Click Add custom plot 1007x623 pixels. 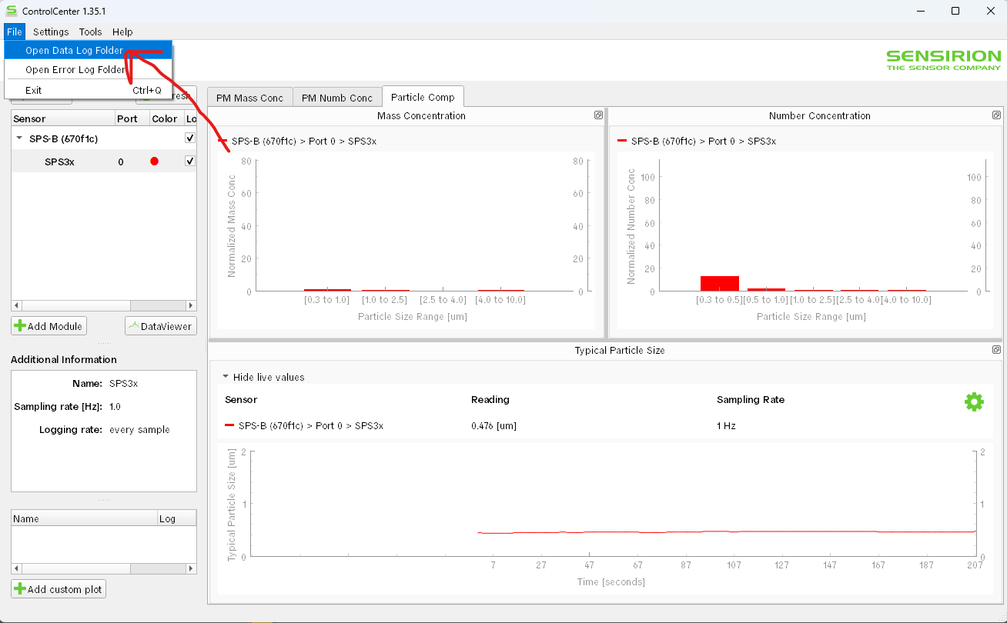pyautogui.click(x=59, y=589)
